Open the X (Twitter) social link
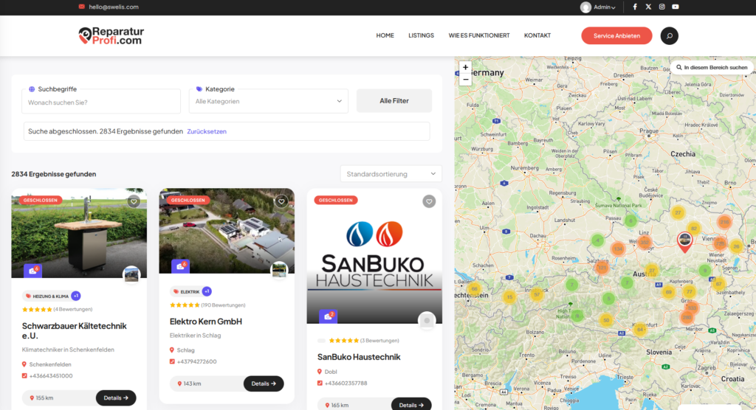 (648, 7)
